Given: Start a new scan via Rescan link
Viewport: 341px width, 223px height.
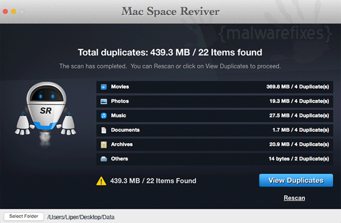Looking at the screenshot, I should 294,198.
